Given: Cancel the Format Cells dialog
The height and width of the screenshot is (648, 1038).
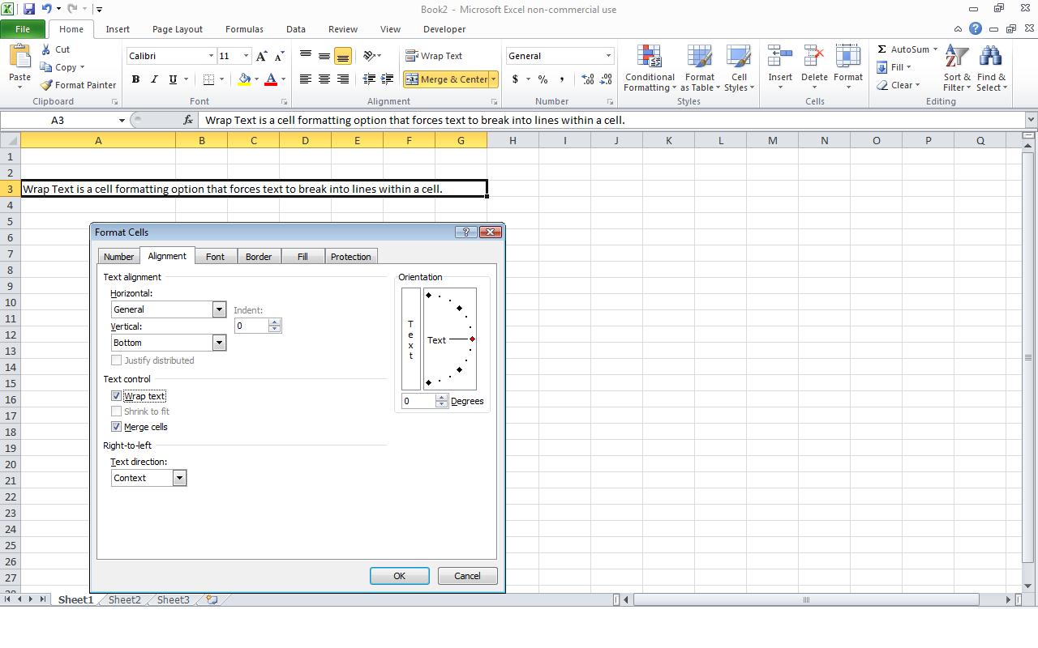Looking at the screenshot, I should click(x=467, y=576).
